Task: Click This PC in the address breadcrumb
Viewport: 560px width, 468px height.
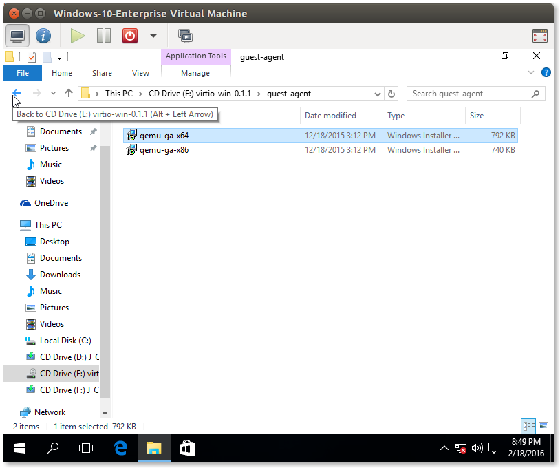Action: coord(119,94)
